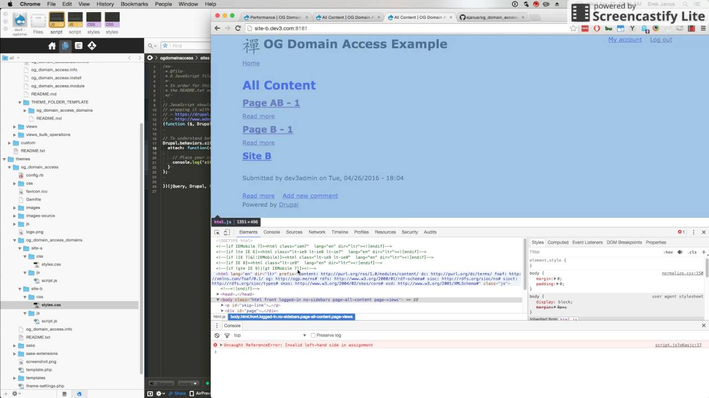This screenshot has width=709, height=398.
Task: Click the clear console icon
Action: [217, 336]
